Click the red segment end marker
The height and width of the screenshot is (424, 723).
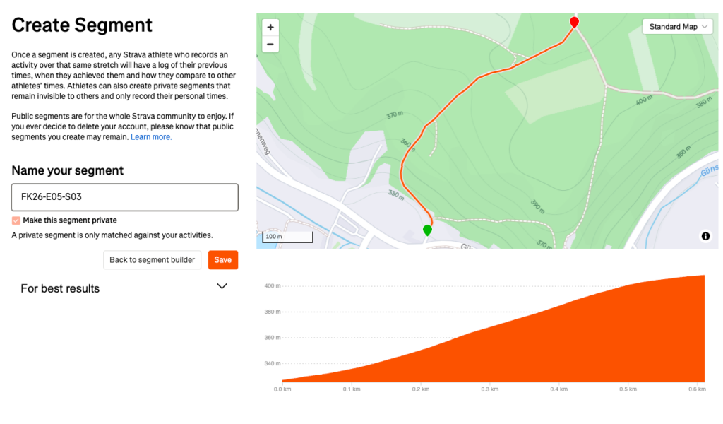click(574, 23)
